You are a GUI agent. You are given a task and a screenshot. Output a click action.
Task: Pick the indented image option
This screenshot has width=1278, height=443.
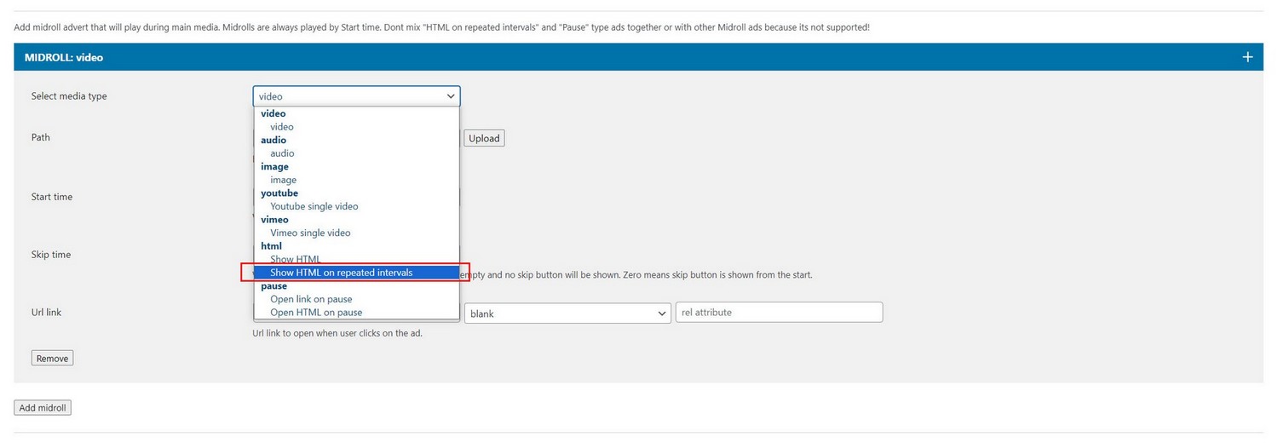(x=283, y=180)
